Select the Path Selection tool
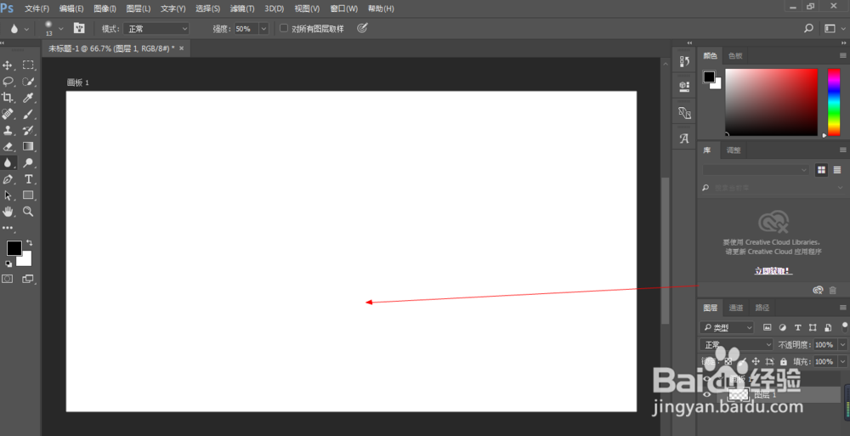The width and height of the screenshot is (850, 436). tap(8, 195)
